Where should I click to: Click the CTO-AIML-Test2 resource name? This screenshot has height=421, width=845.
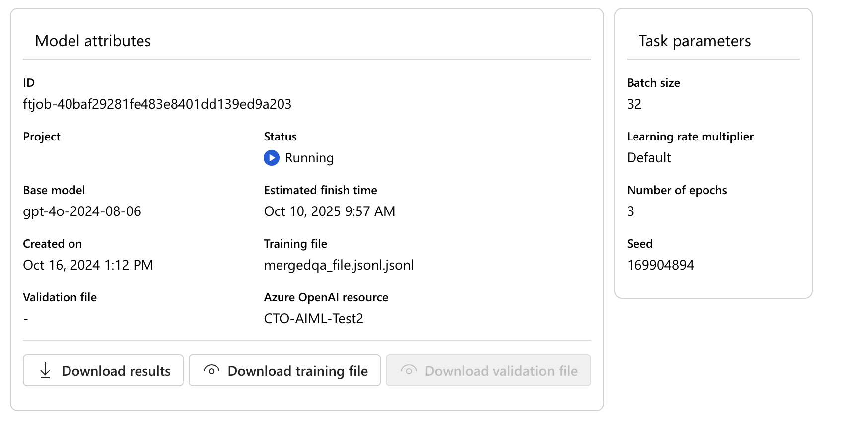pos(313,319)
